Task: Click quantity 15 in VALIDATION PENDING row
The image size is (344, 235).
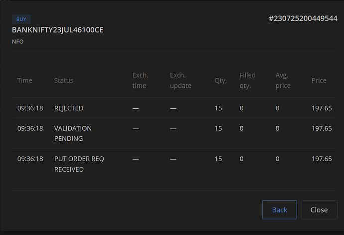Action: tap(218, 128)
